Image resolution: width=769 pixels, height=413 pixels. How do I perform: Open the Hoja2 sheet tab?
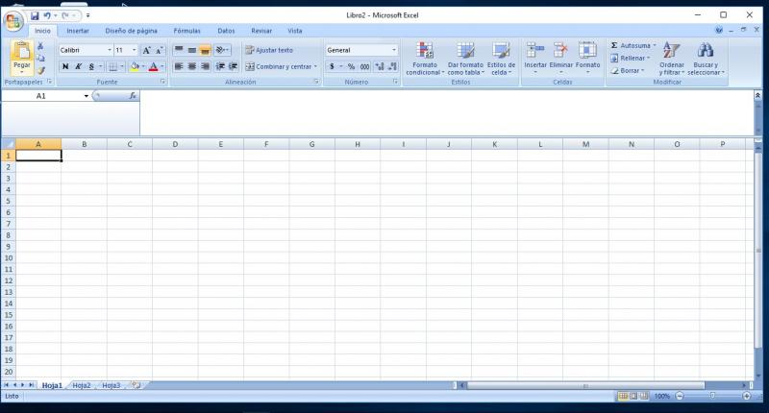pyautogui.click(x=82, y=385)
